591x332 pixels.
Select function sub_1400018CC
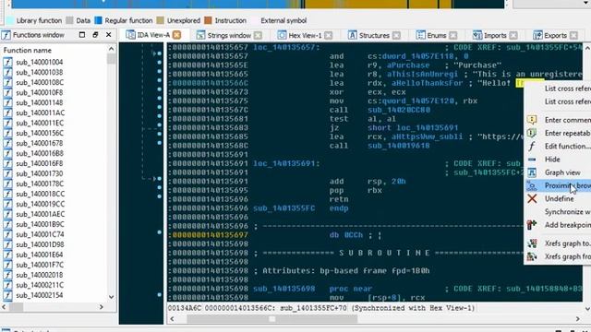(x=40, y=195)
